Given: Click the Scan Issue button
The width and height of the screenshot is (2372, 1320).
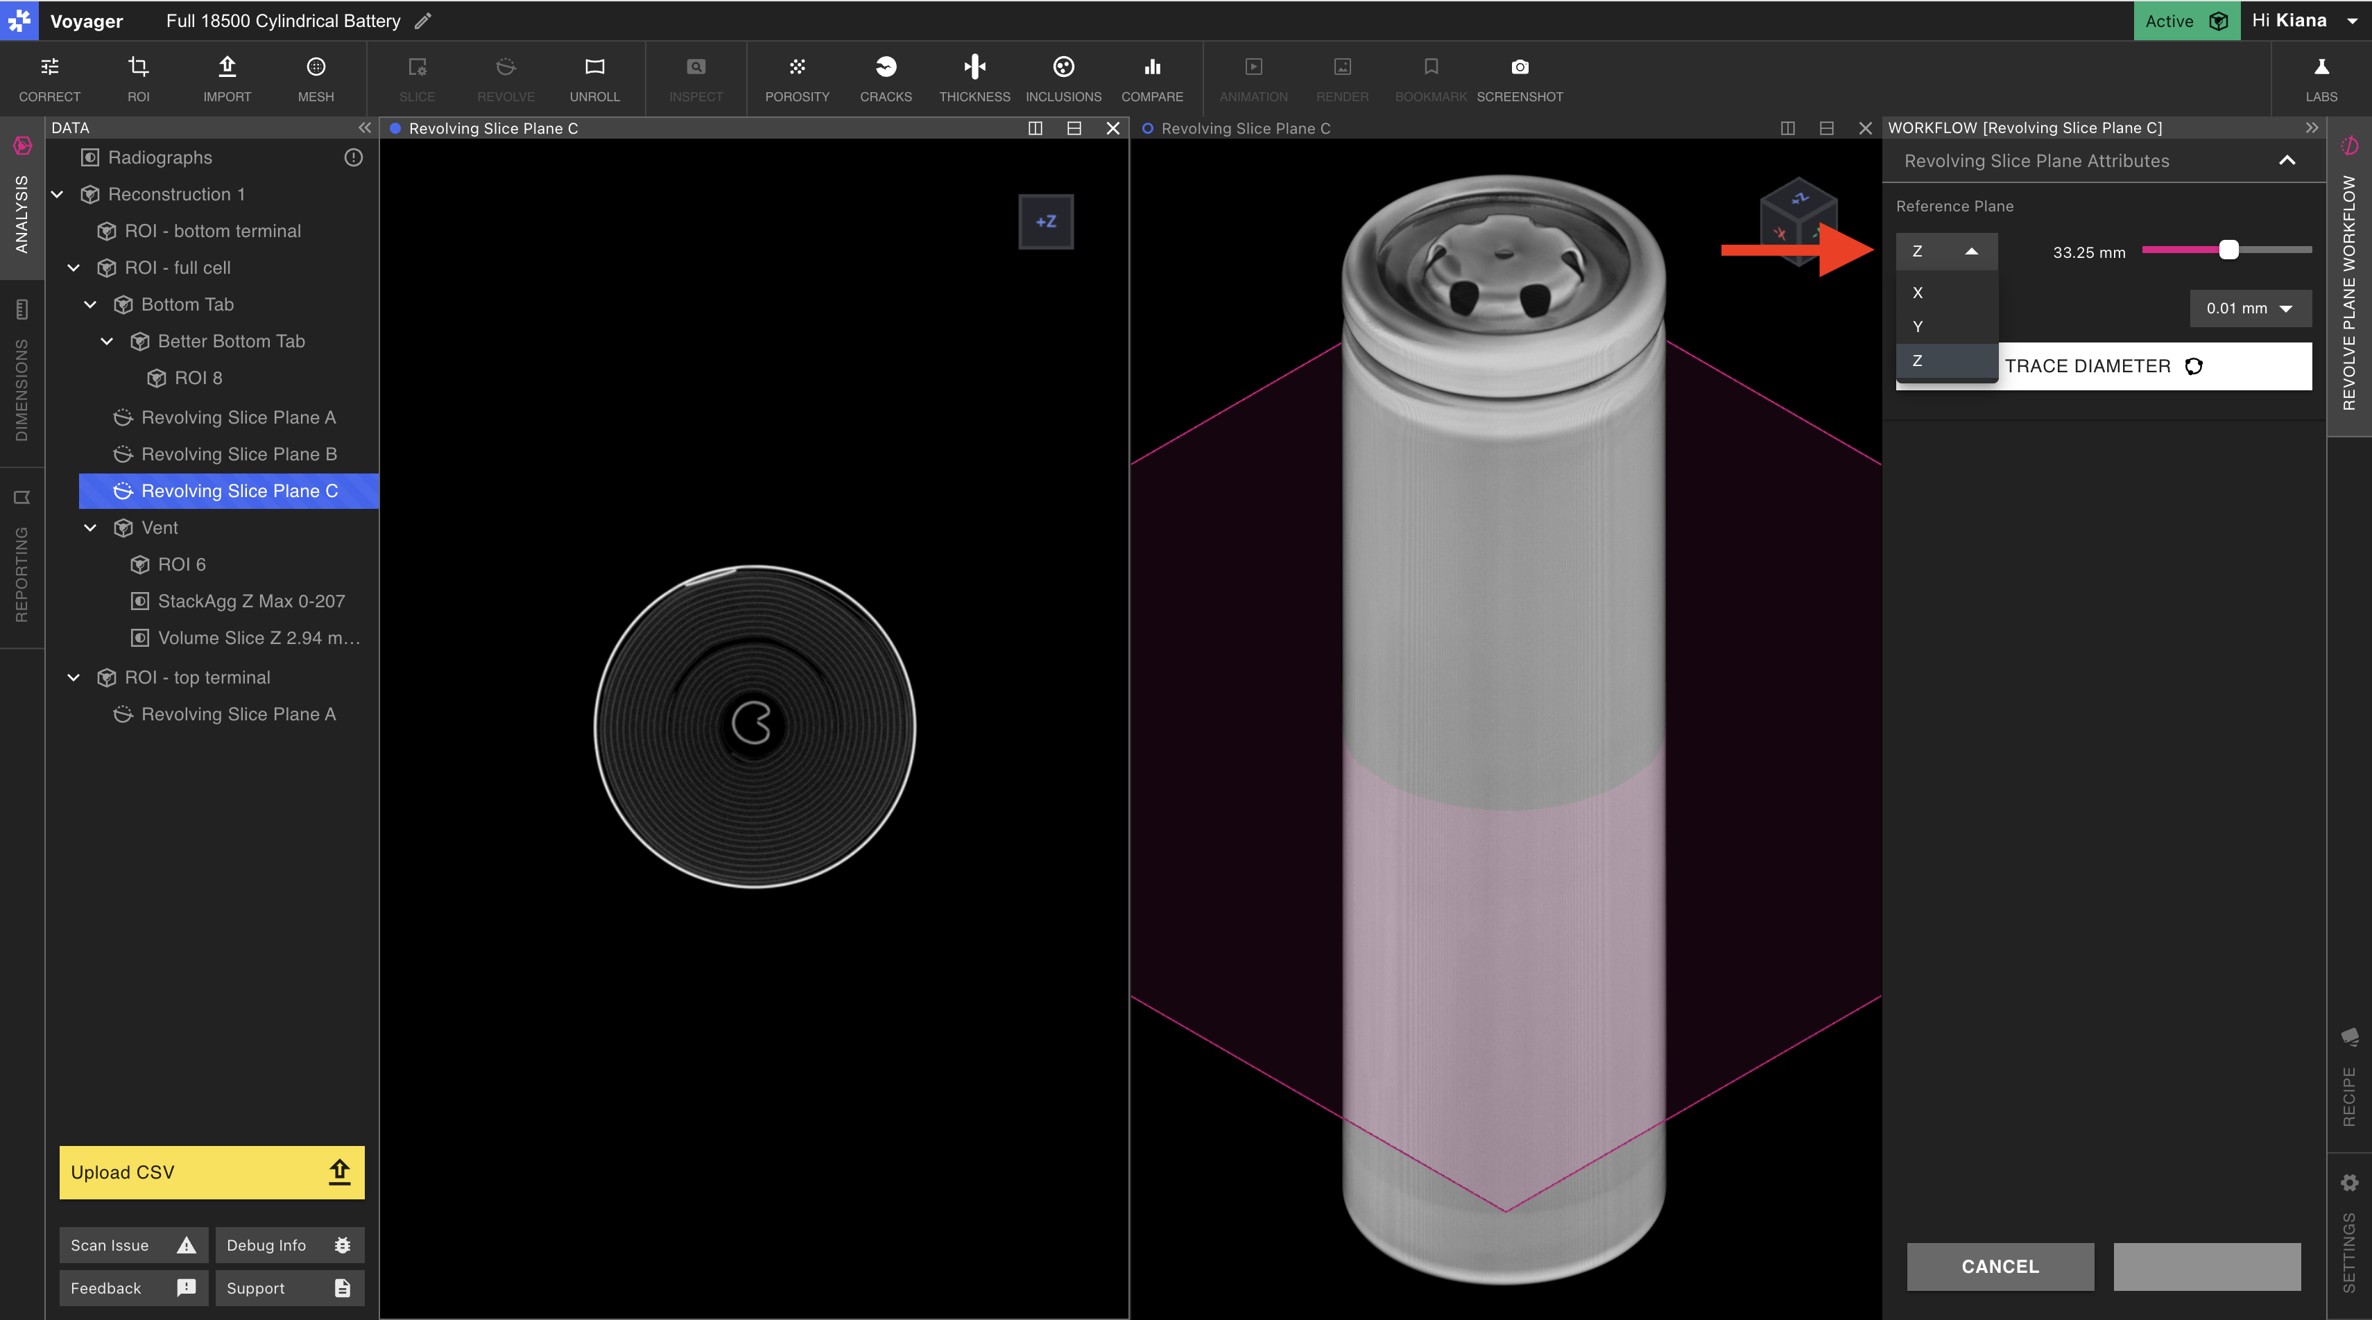Looking at the screenshot, I should (134, 1244).
